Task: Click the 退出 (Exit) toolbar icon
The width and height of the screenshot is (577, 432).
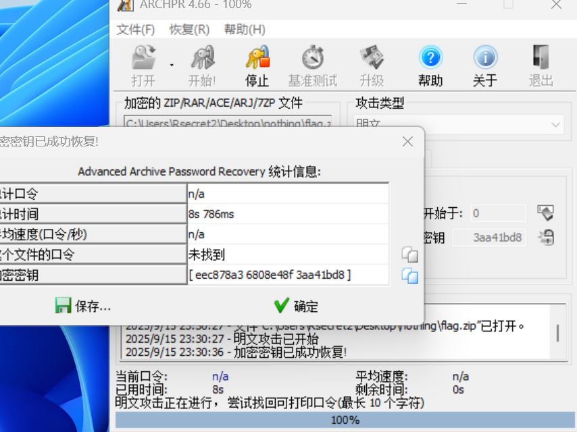Action: 541,65
